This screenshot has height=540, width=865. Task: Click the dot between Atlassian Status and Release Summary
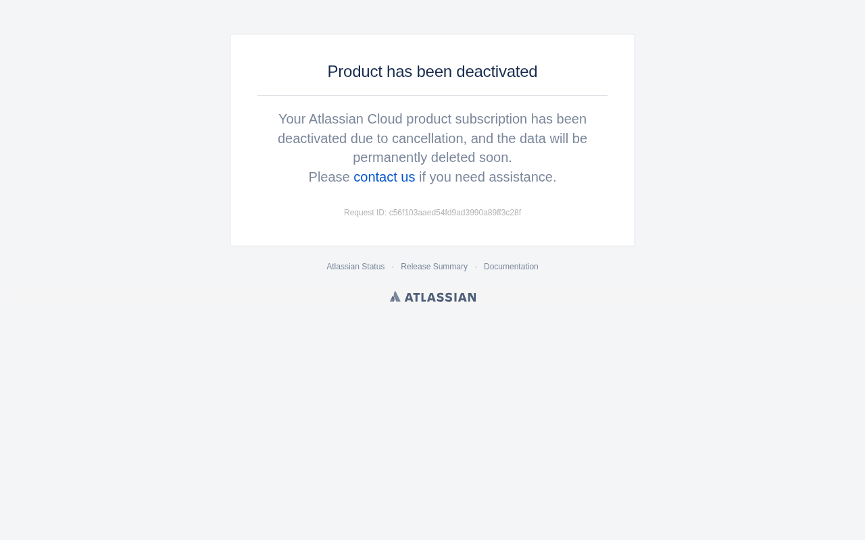pyautogui.click(x=393, y=267)
